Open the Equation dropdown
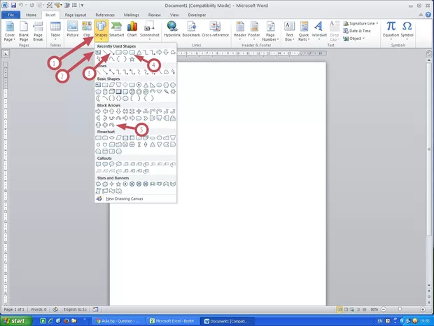Viewport: 434px width, 326px height. tap(391, 31)
